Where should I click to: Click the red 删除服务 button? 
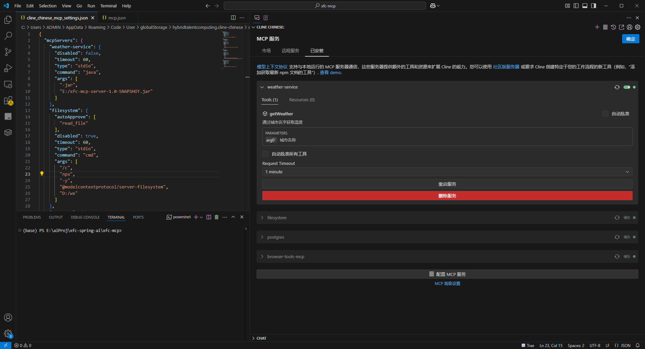point(447,196)
